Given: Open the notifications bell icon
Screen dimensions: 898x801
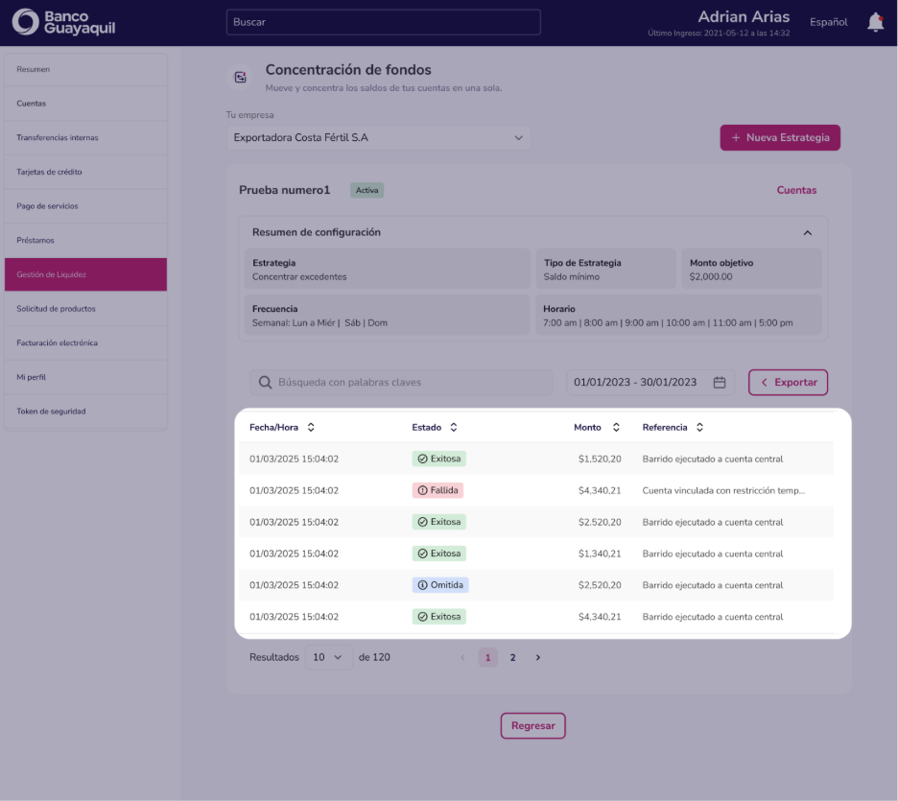Looking at the screenshot, I should point(875,22).
